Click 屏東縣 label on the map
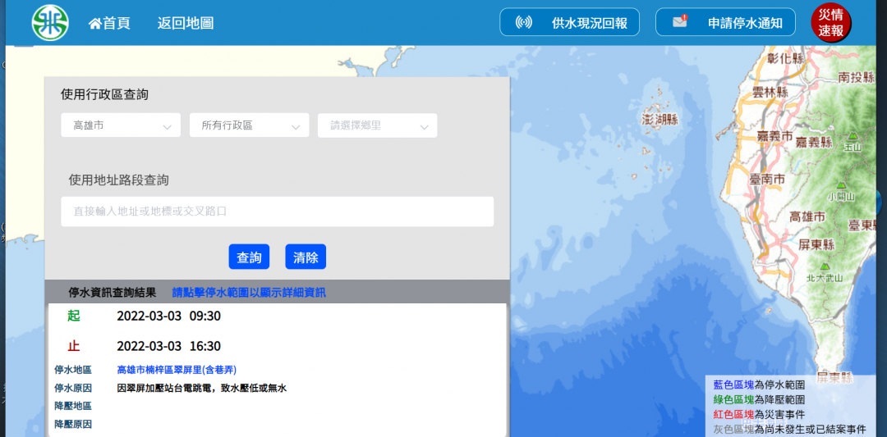The height and width of the screenshot is (437, 887). tap(817, 244)
